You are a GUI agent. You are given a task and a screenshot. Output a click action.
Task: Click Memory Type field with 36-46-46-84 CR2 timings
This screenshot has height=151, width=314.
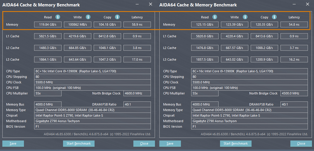tap(250, 110)
